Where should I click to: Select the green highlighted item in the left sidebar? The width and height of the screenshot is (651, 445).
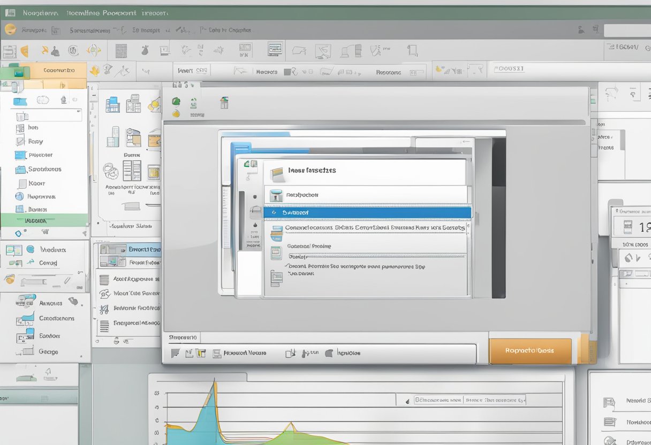(x=44, y=220)
